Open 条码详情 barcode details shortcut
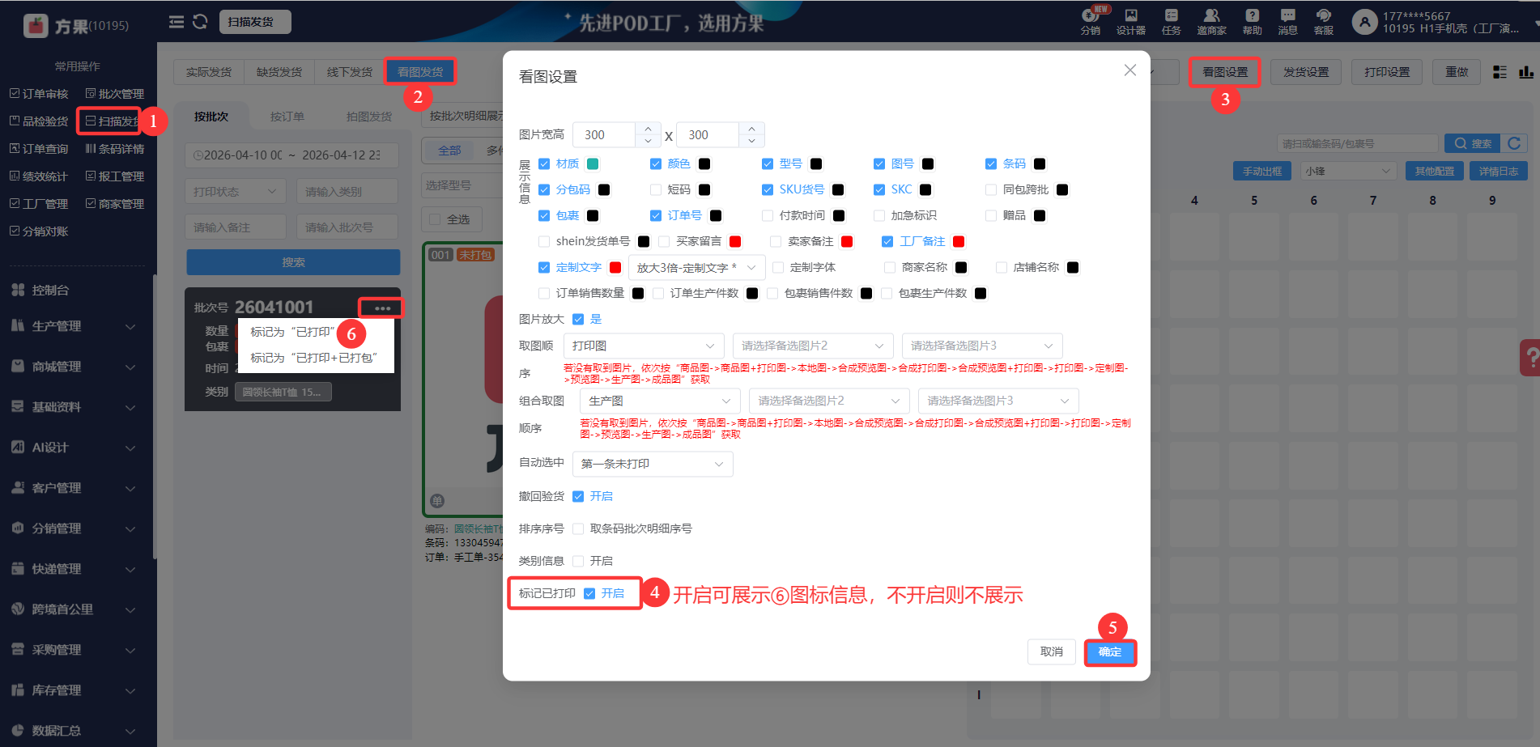This screenshot has width=1540, height=747. (115, 147)
